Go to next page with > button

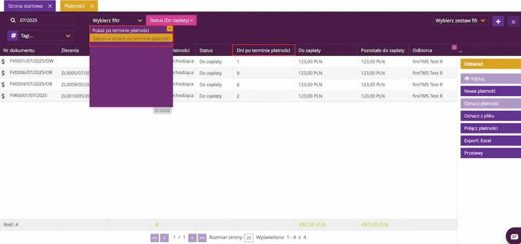[192, 237]
